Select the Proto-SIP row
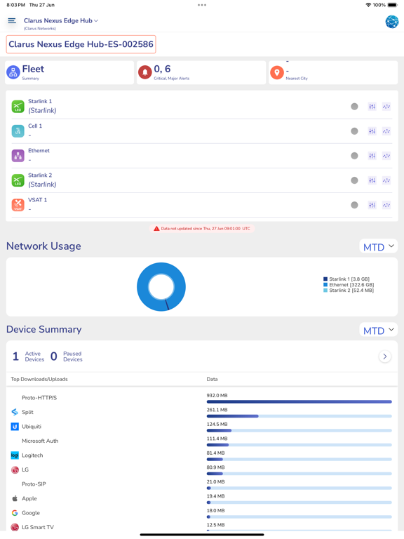Screen dimensions: 404x539 click(202, 484)
